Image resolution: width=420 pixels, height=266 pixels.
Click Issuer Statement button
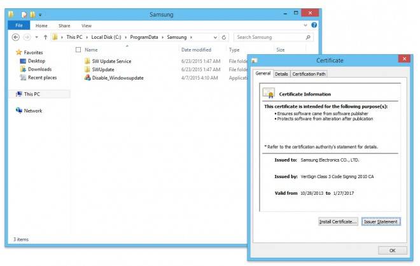tap(381, 221)
